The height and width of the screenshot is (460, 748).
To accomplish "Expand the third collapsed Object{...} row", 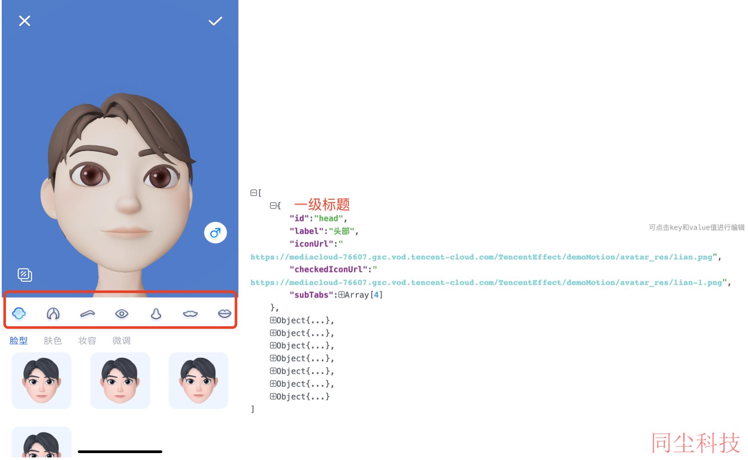I will click(x=273, y=345).
